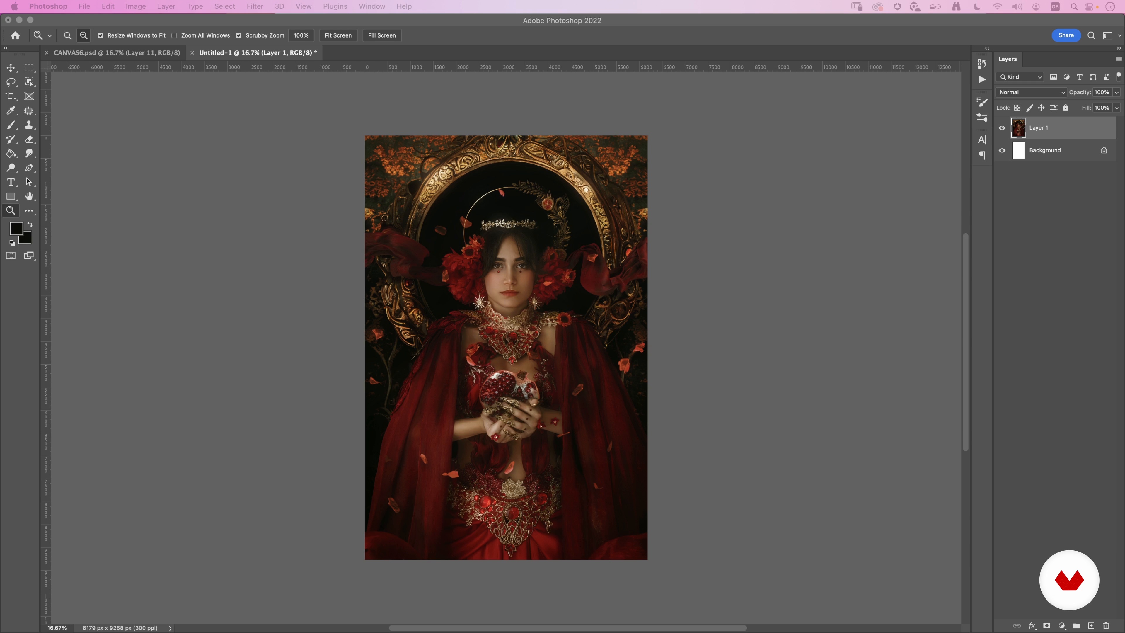
Task: Select the Path Selection tool
Action: click(x=29, y=182)
